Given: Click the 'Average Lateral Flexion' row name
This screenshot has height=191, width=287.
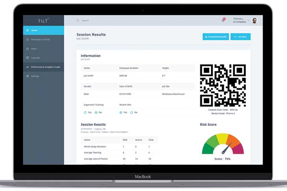Looking at the screenshot, I should [x=96, y=159].
